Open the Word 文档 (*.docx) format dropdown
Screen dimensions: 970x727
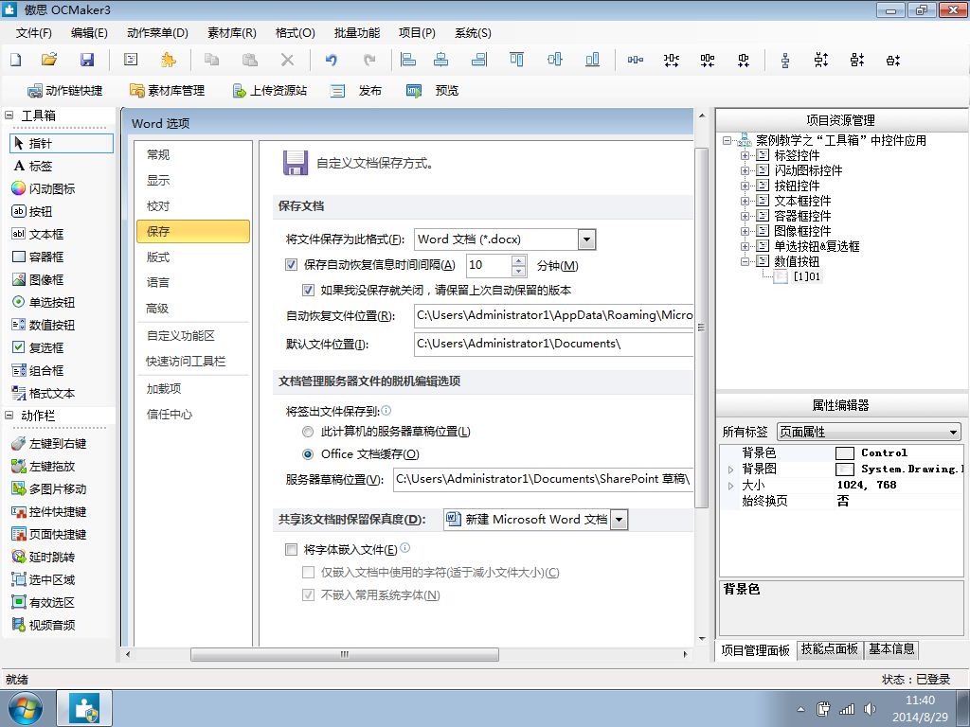click(586, 239)
